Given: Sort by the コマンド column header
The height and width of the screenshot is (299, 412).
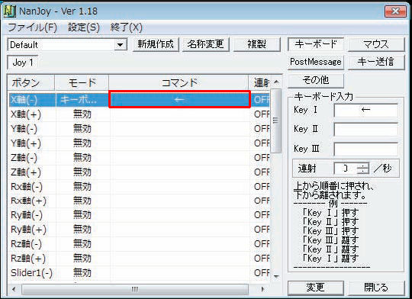Looking at the screenshot, I should (179, 83).
